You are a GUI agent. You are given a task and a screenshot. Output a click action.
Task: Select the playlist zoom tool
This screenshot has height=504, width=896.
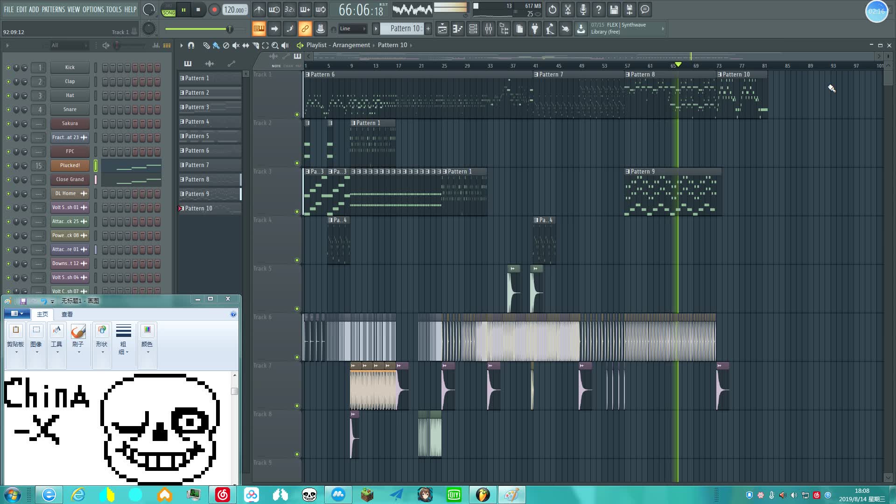point(275,45)
